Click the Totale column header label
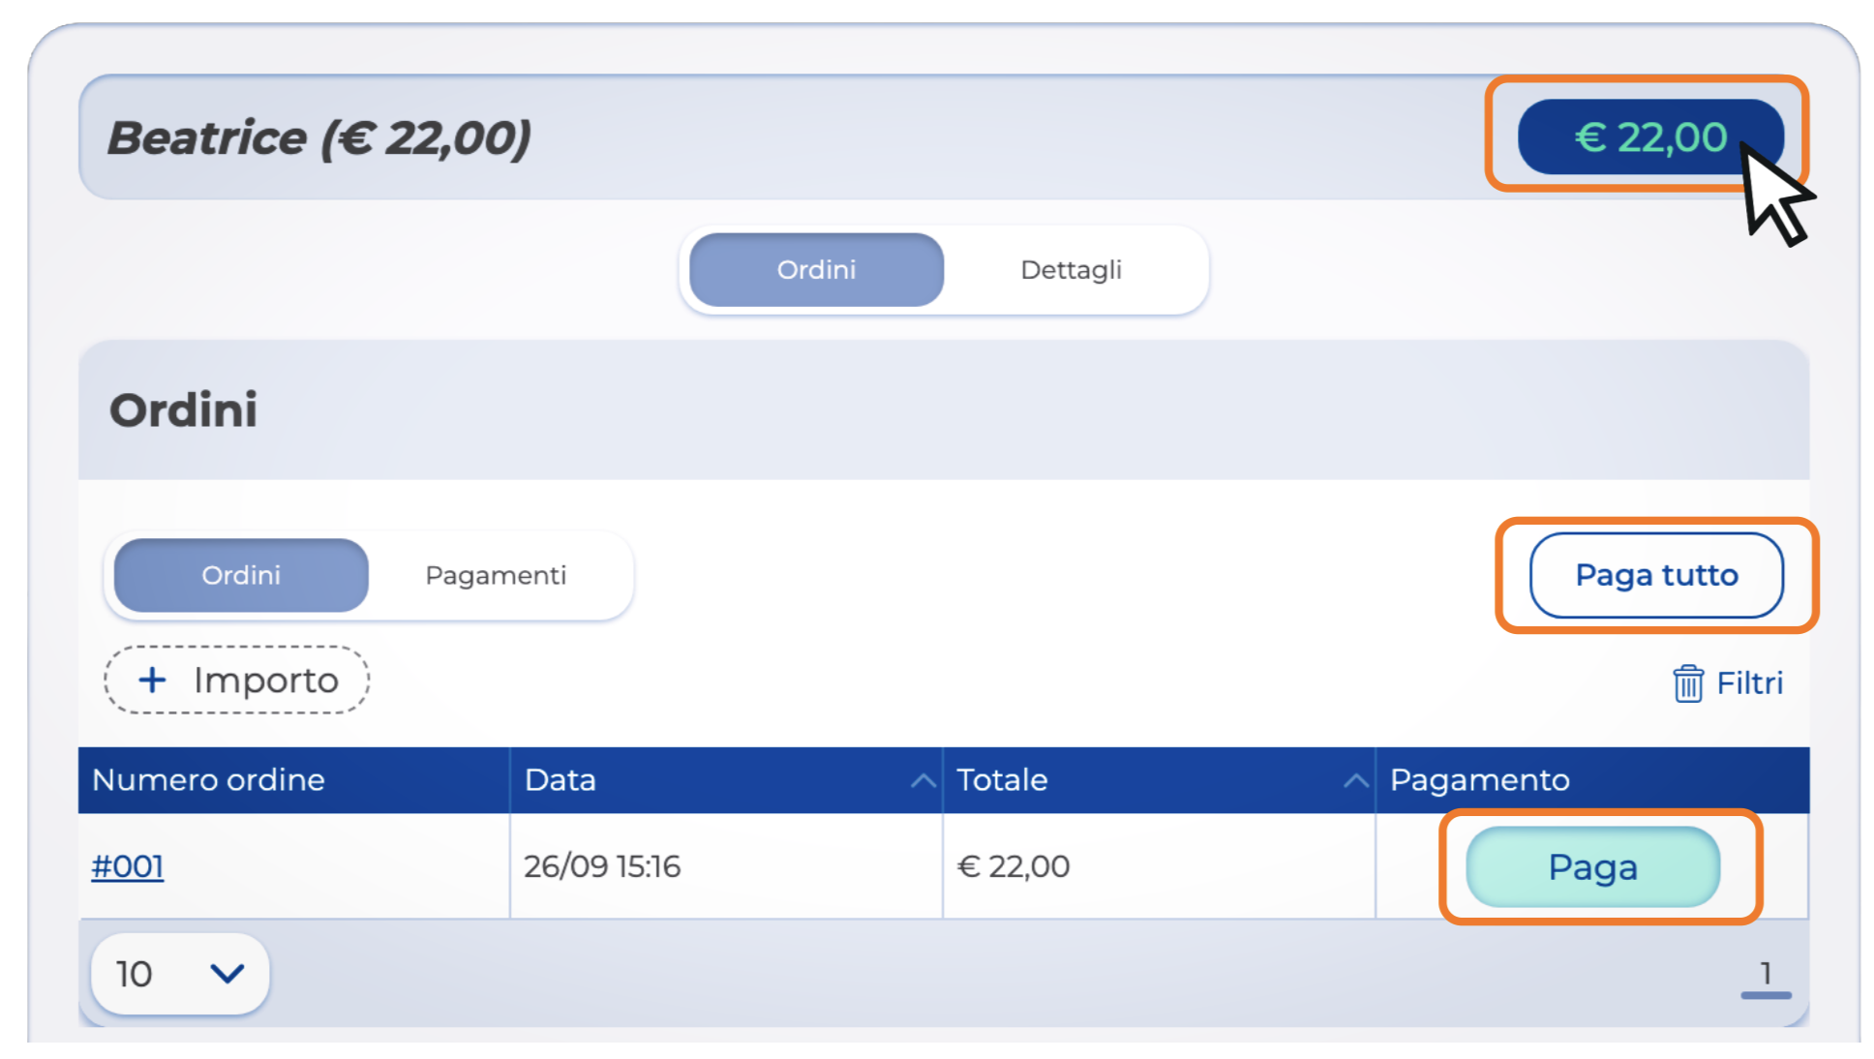1874x1059 pixels. 1002,780
